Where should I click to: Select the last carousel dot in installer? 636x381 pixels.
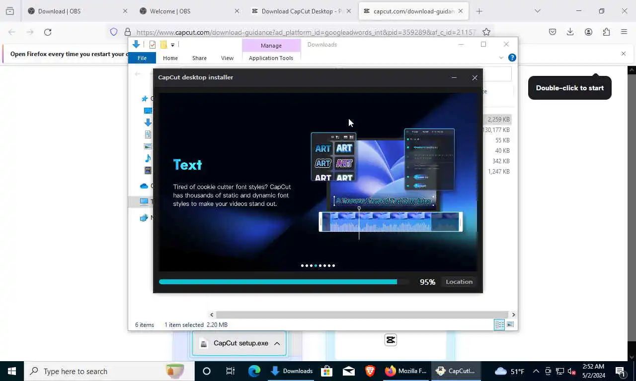(333, 265)
